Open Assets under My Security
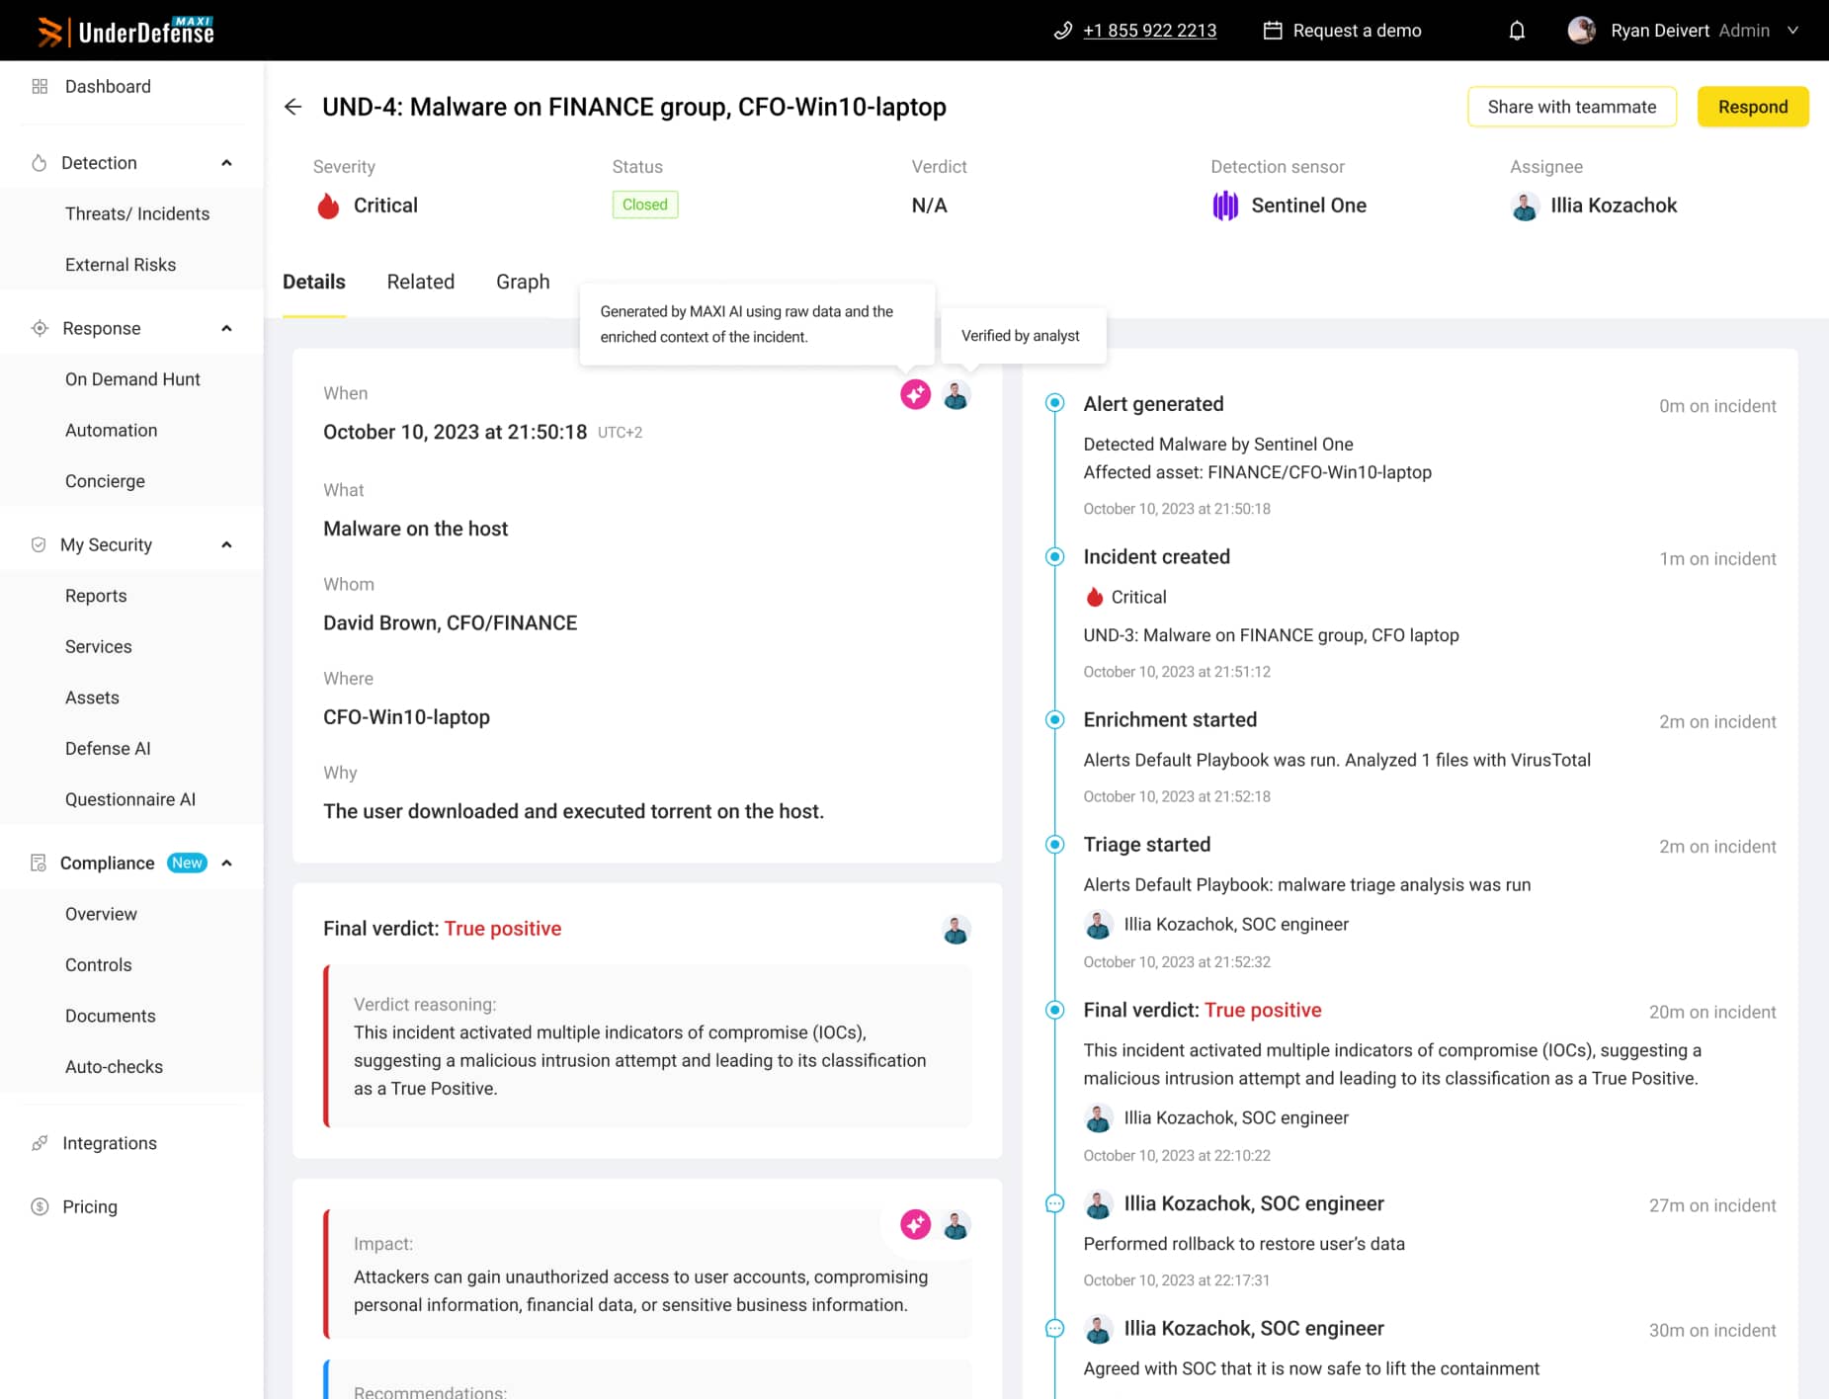1829x1399 pixels. pos(92,698)
